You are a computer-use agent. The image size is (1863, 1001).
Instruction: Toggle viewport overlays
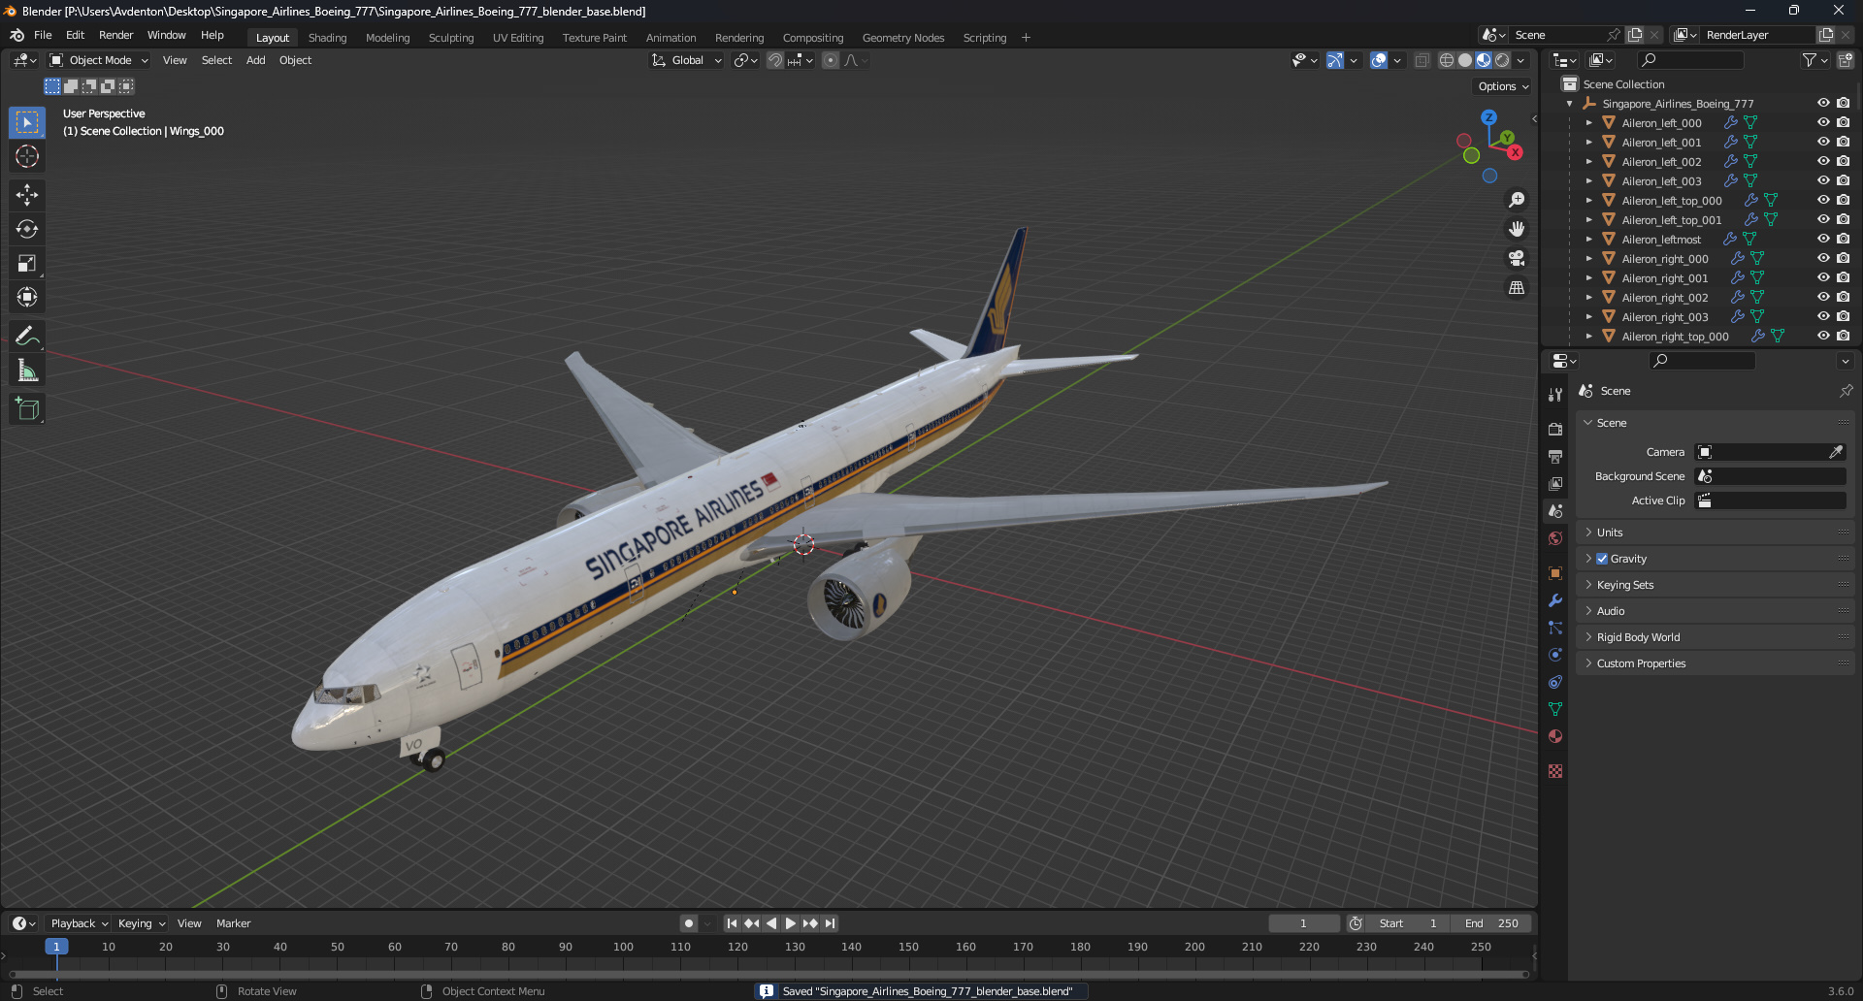[x=1379, y=60]
